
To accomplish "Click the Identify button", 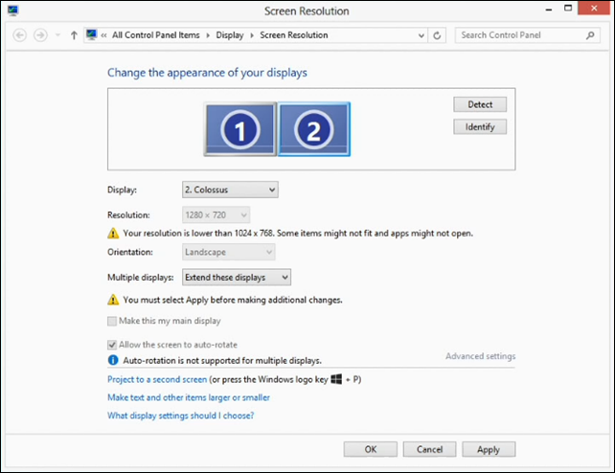I will pyautogui.click(x=480, y=127).
